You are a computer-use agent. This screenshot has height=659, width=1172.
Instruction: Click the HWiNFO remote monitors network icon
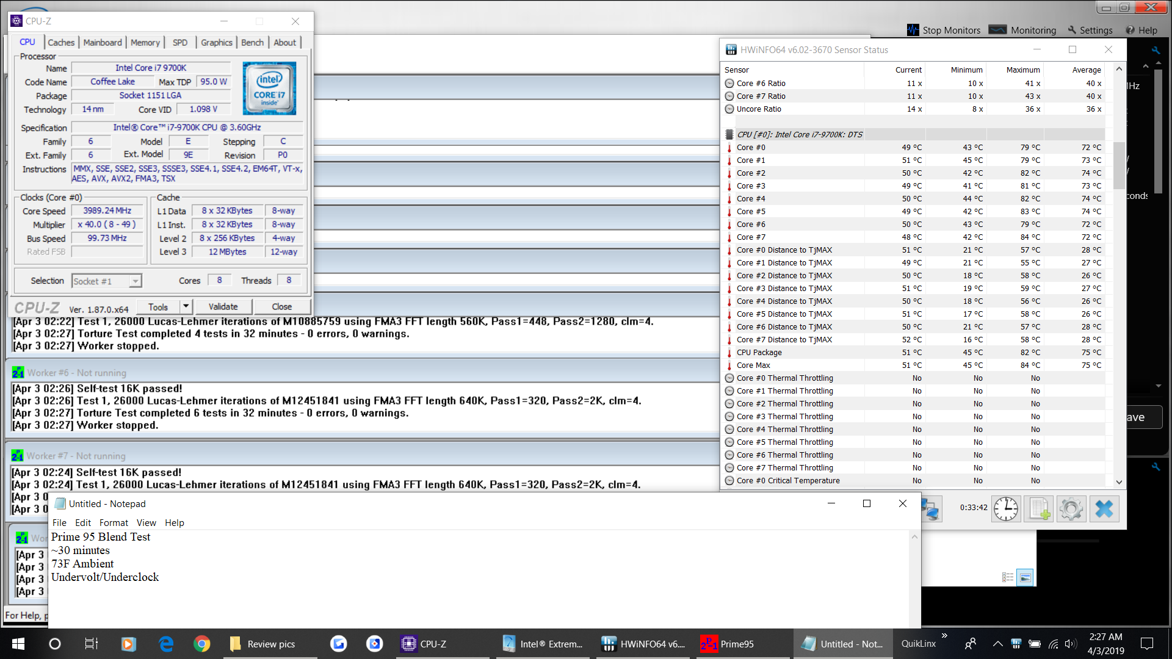(931, 510)
